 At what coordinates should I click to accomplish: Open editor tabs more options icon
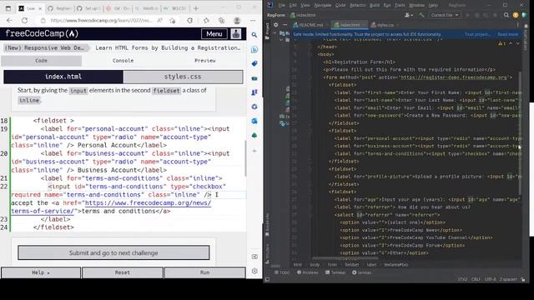click(x=518, y=25)
